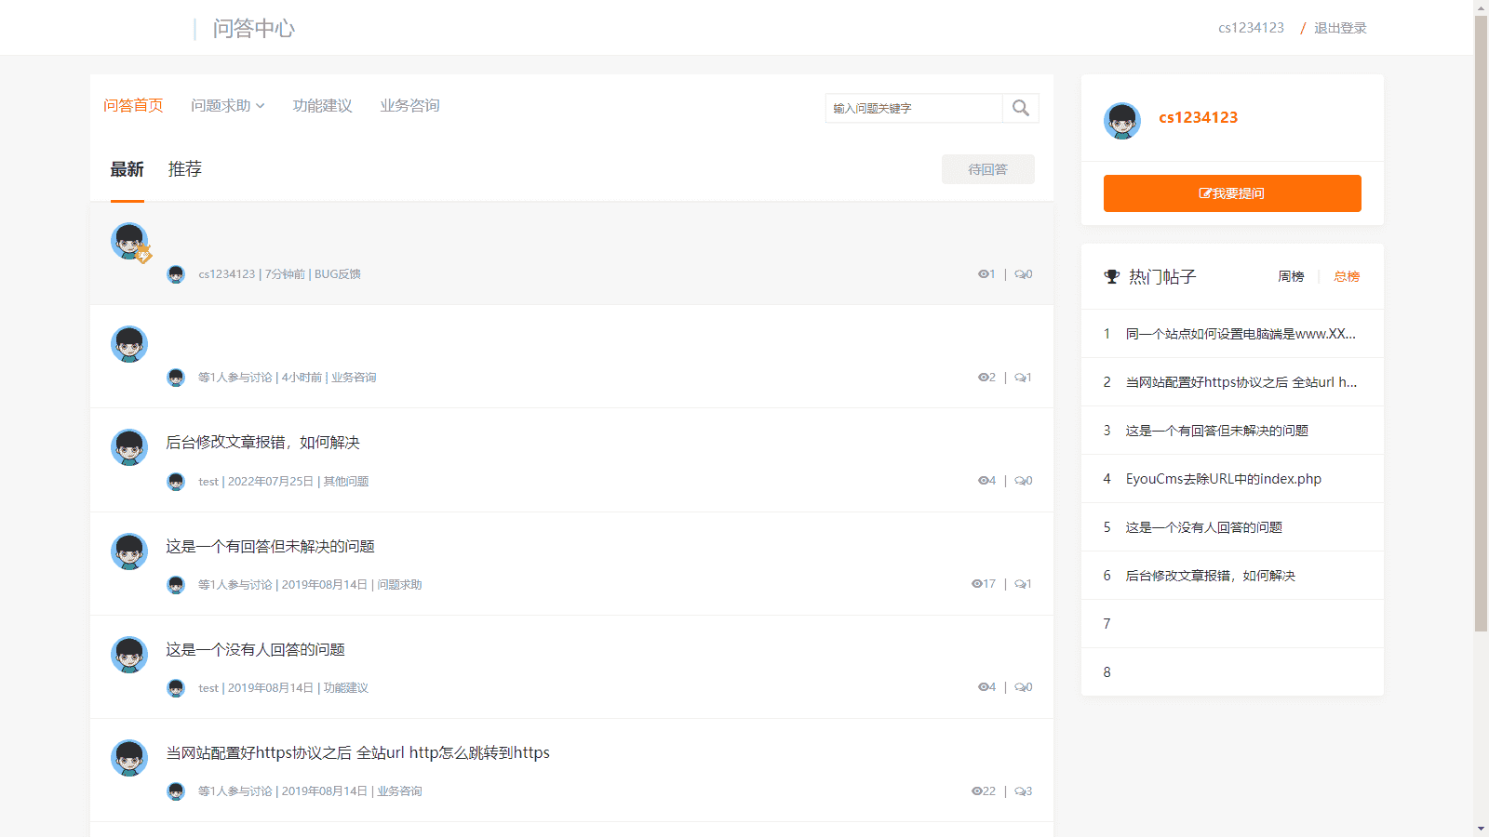Click the 2019年08月14日 | 业务咨询 post metadata
The height and width of the screenshot is (837, 1489).
[352, 791]
